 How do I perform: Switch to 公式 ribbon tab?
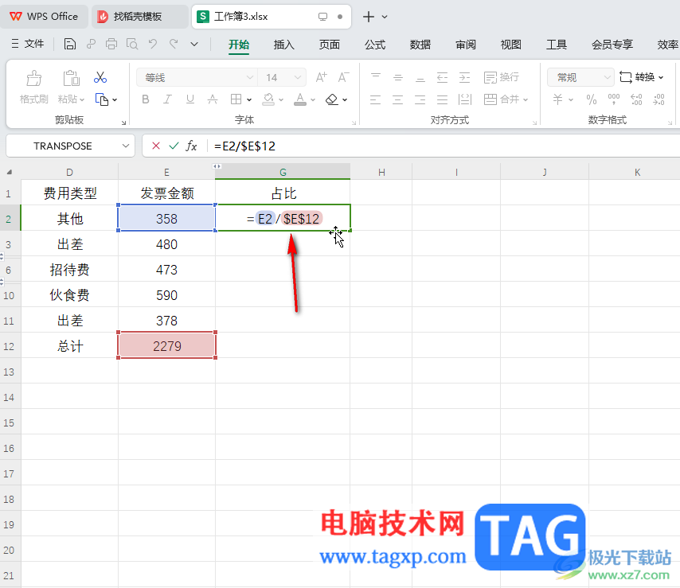pyautogui.click(x=375, y=45)
